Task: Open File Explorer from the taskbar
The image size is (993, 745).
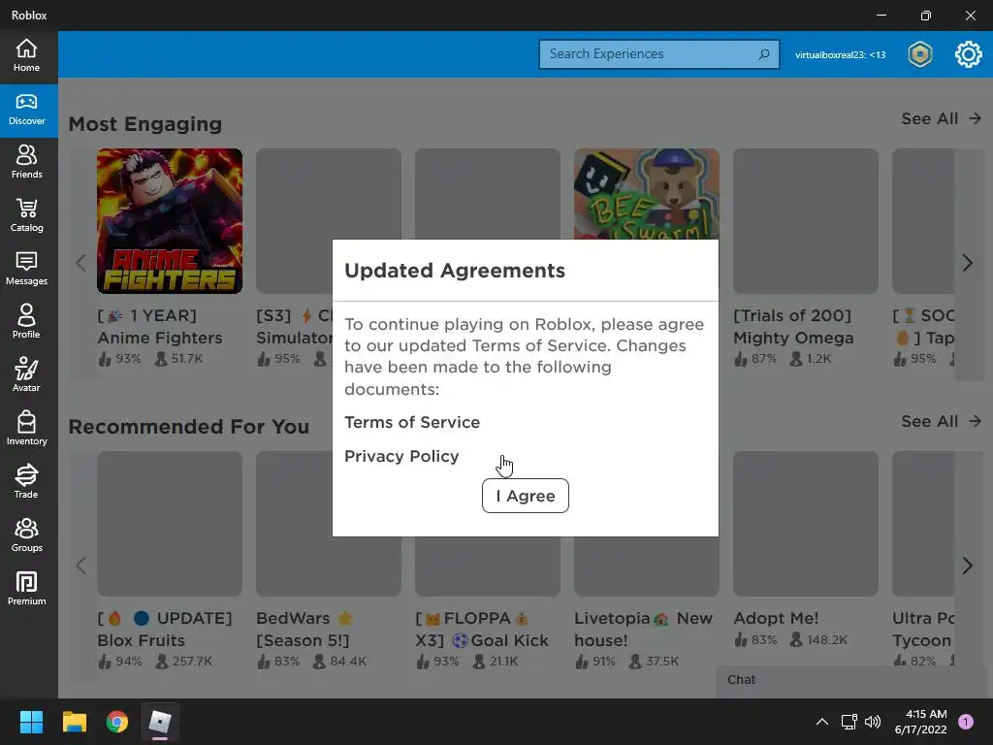Action: coord(74,722)
